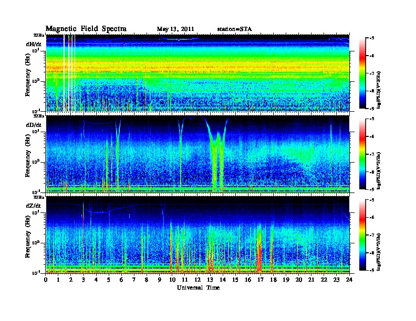Click hour tick label "24" on time axis
416x321 pixels.
(x=349, y=280)
